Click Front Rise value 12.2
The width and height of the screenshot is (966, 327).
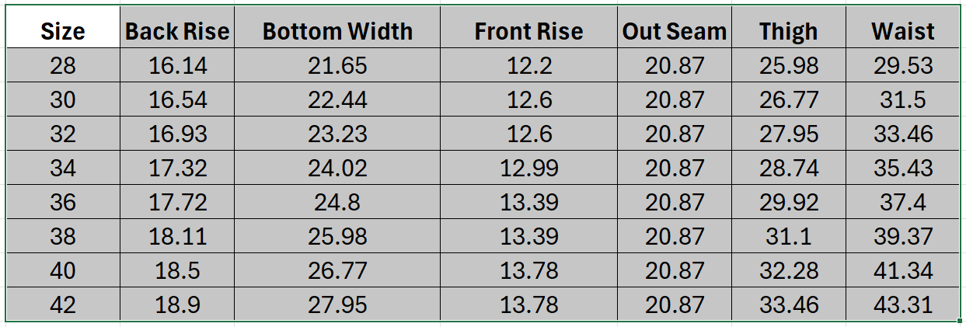pyautogui.click(x=528, y=66)
